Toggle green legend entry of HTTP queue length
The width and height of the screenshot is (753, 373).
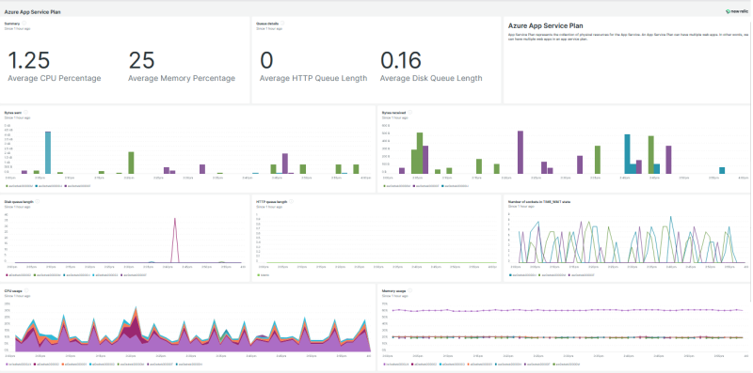[x=264, y=274]
